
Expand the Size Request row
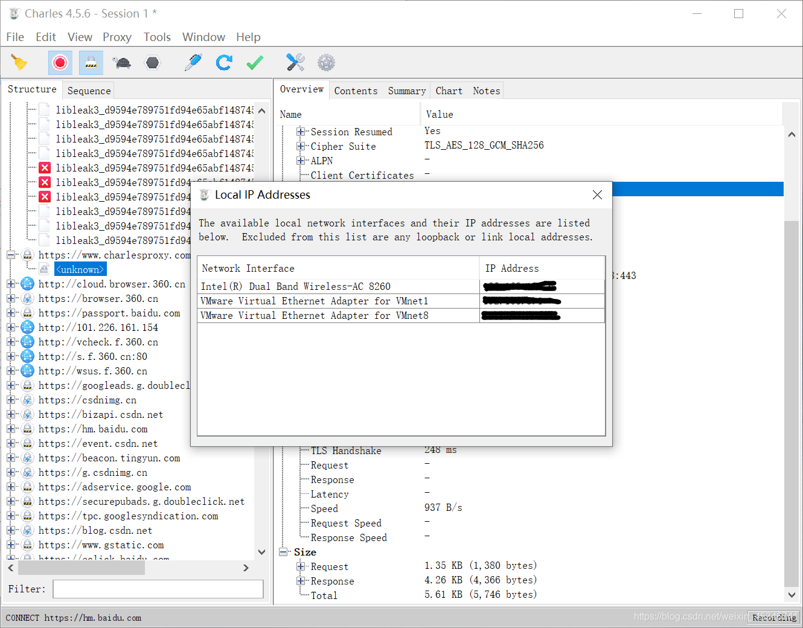pyautogui.click(x=301, y=566)
